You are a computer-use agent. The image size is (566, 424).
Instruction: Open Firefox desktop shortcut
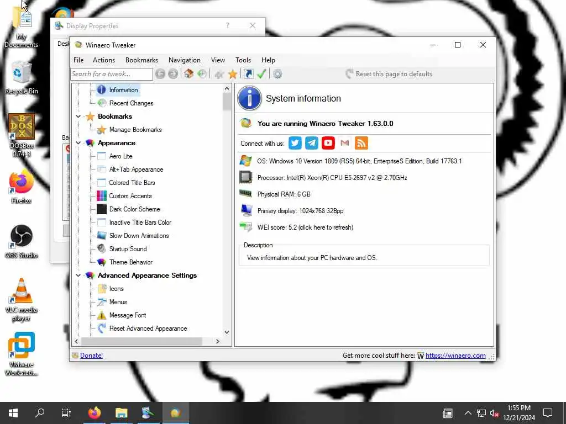coord(22,187)
